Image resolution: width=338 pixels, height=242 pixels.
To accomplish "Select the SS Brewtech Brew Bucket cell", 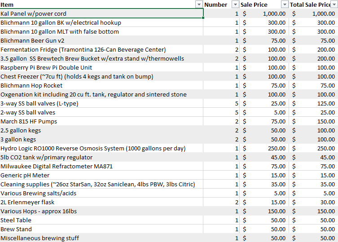I will 101,58.
